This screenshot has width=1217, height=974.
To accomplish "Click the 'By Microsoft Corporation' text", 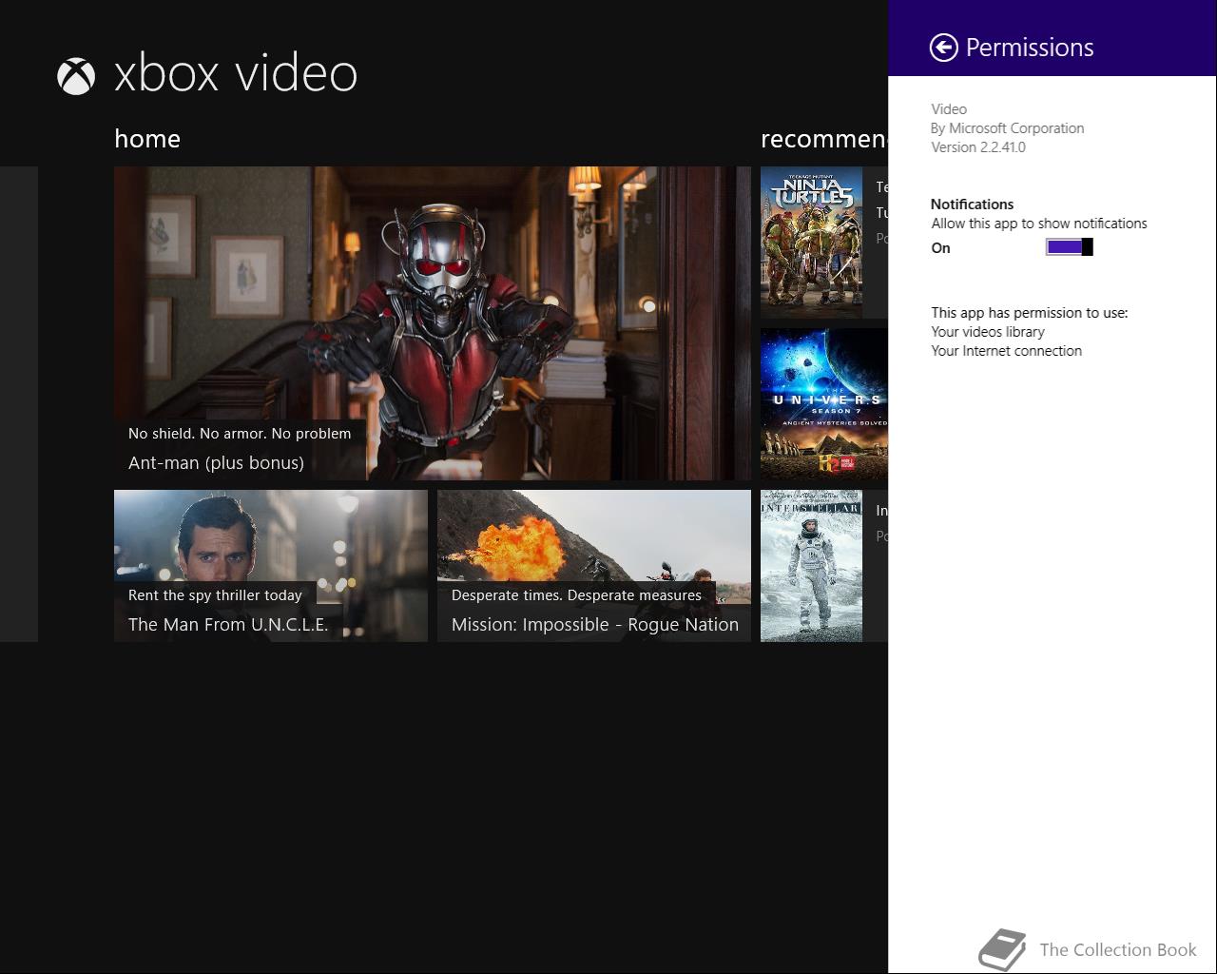I will click(1007, 128).
